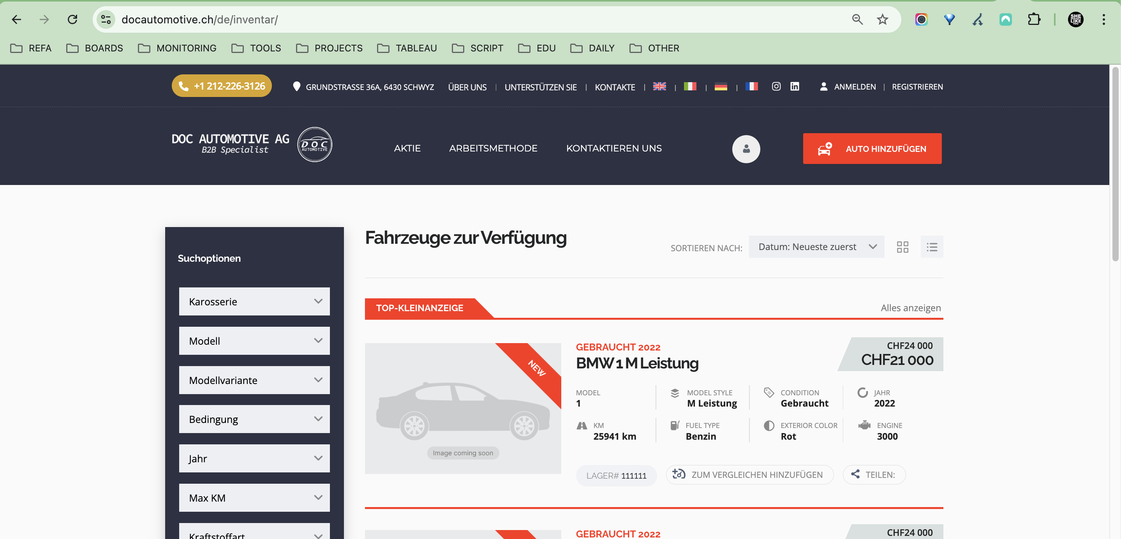Expand the Modell dropdown
The width and height of the screenshot is (1121, 539).
tap(254, 341)
